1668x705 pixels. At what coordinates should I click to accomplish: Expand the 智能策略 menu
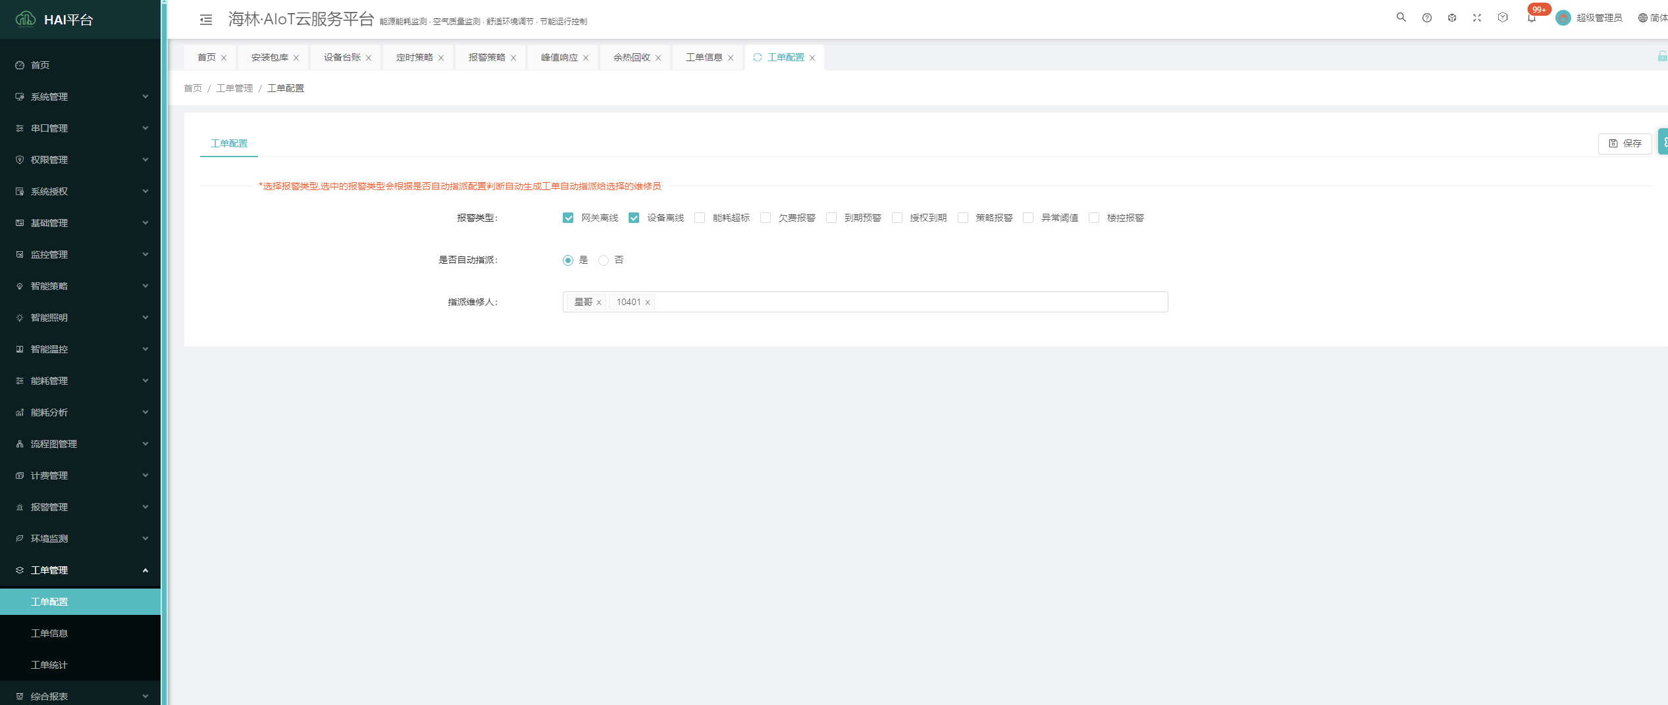(80, 286)
